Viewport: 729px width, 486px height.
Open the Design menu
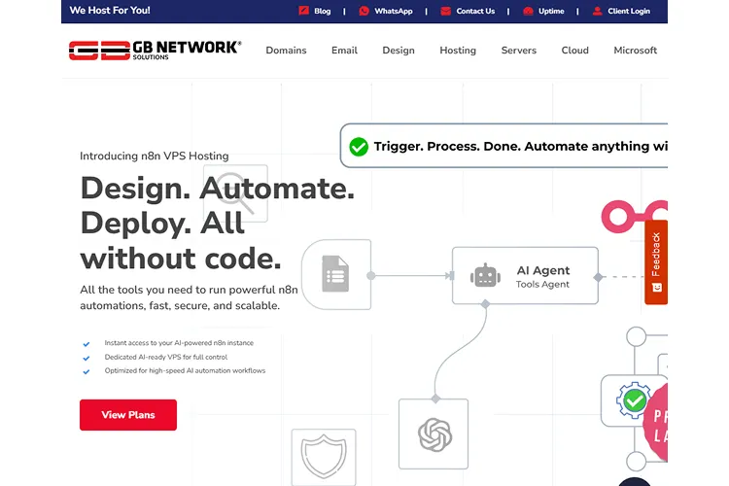point(399,51)
